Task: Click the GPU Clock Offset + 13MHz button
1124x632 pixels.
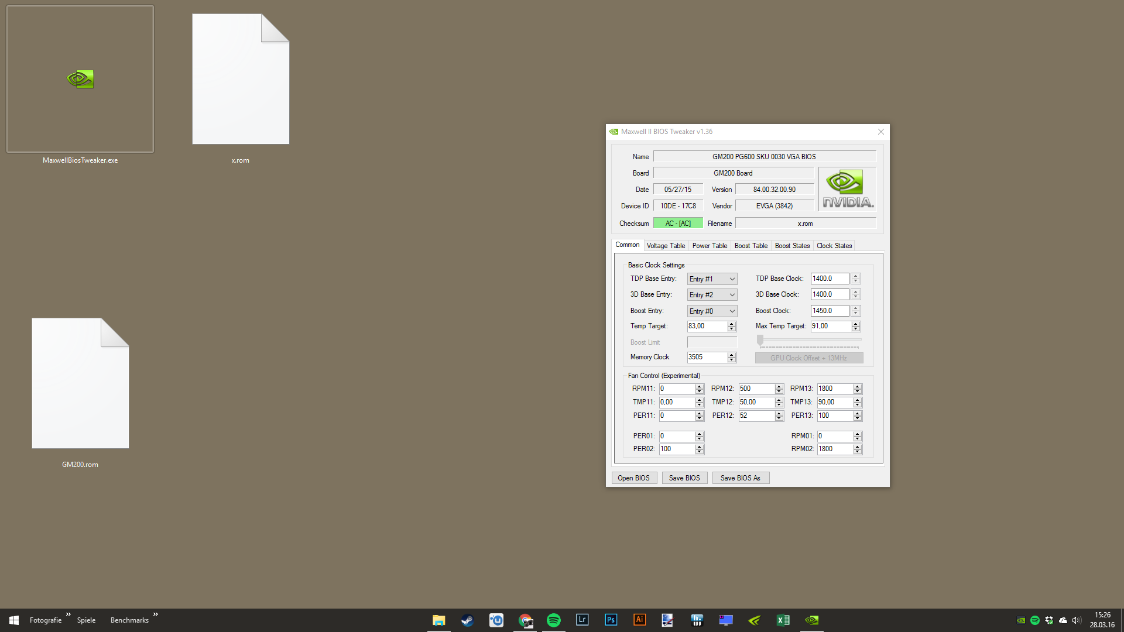Action: [808, 358]
